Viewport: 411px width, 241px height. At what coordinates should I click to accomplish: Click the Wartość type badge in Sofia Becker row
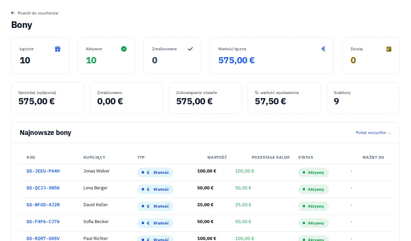[x=155, y=223]
